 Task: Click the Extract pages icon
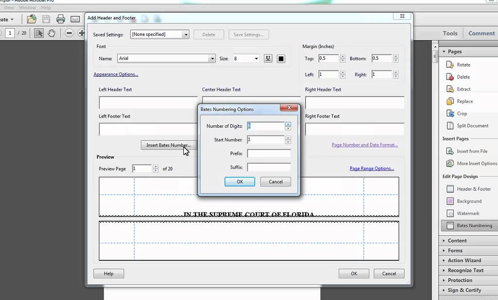(x=450, y=89)
